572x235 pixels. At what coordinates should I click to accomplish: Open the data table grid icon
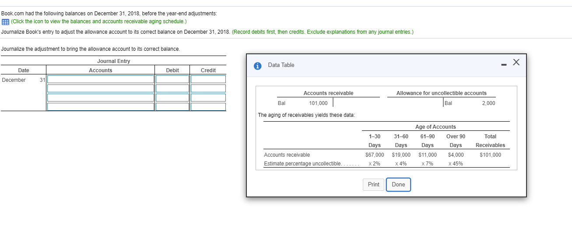pos(5,21)
